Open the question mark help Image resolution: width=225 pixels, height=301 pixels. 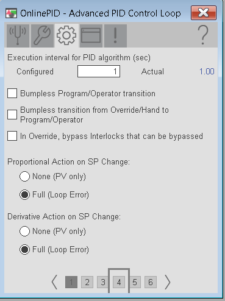[203, 35]
